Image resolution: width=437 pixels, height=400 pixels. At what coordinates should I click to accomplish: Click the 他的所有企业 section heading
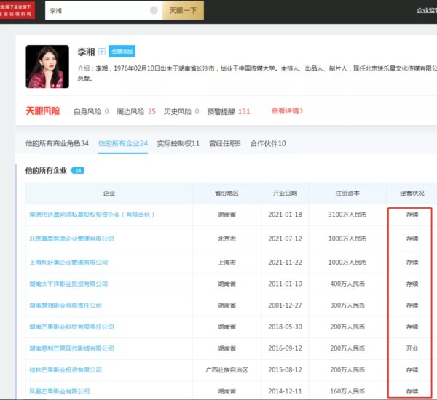click(x=47, y=170)
